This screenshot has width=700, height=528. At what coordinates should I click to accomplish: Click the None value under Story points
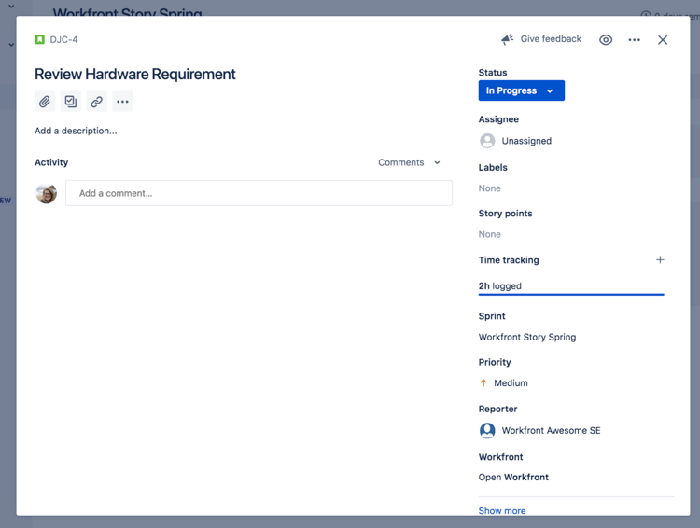point(490,234)
